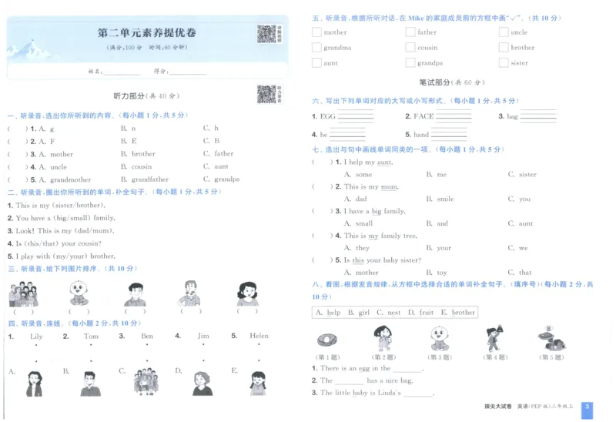Click the blank in 'The ___ has a nice bag'

point(350,381)
